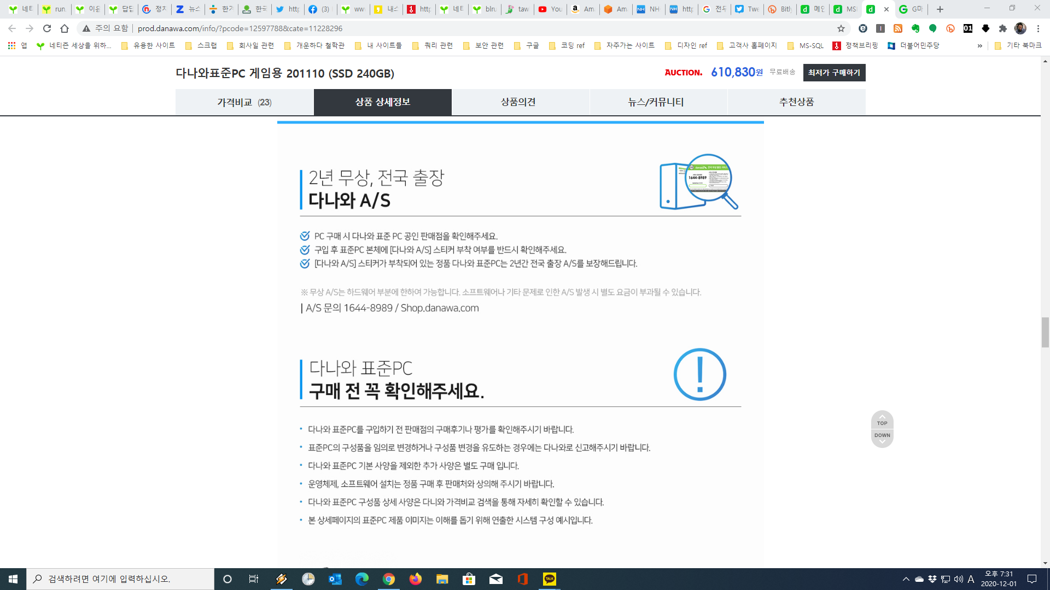Viewport: 1050px width, 590px height.
Task: Open 보안 관련 bookmark folder
Action: pyautogui.click(x=483, y=46)
